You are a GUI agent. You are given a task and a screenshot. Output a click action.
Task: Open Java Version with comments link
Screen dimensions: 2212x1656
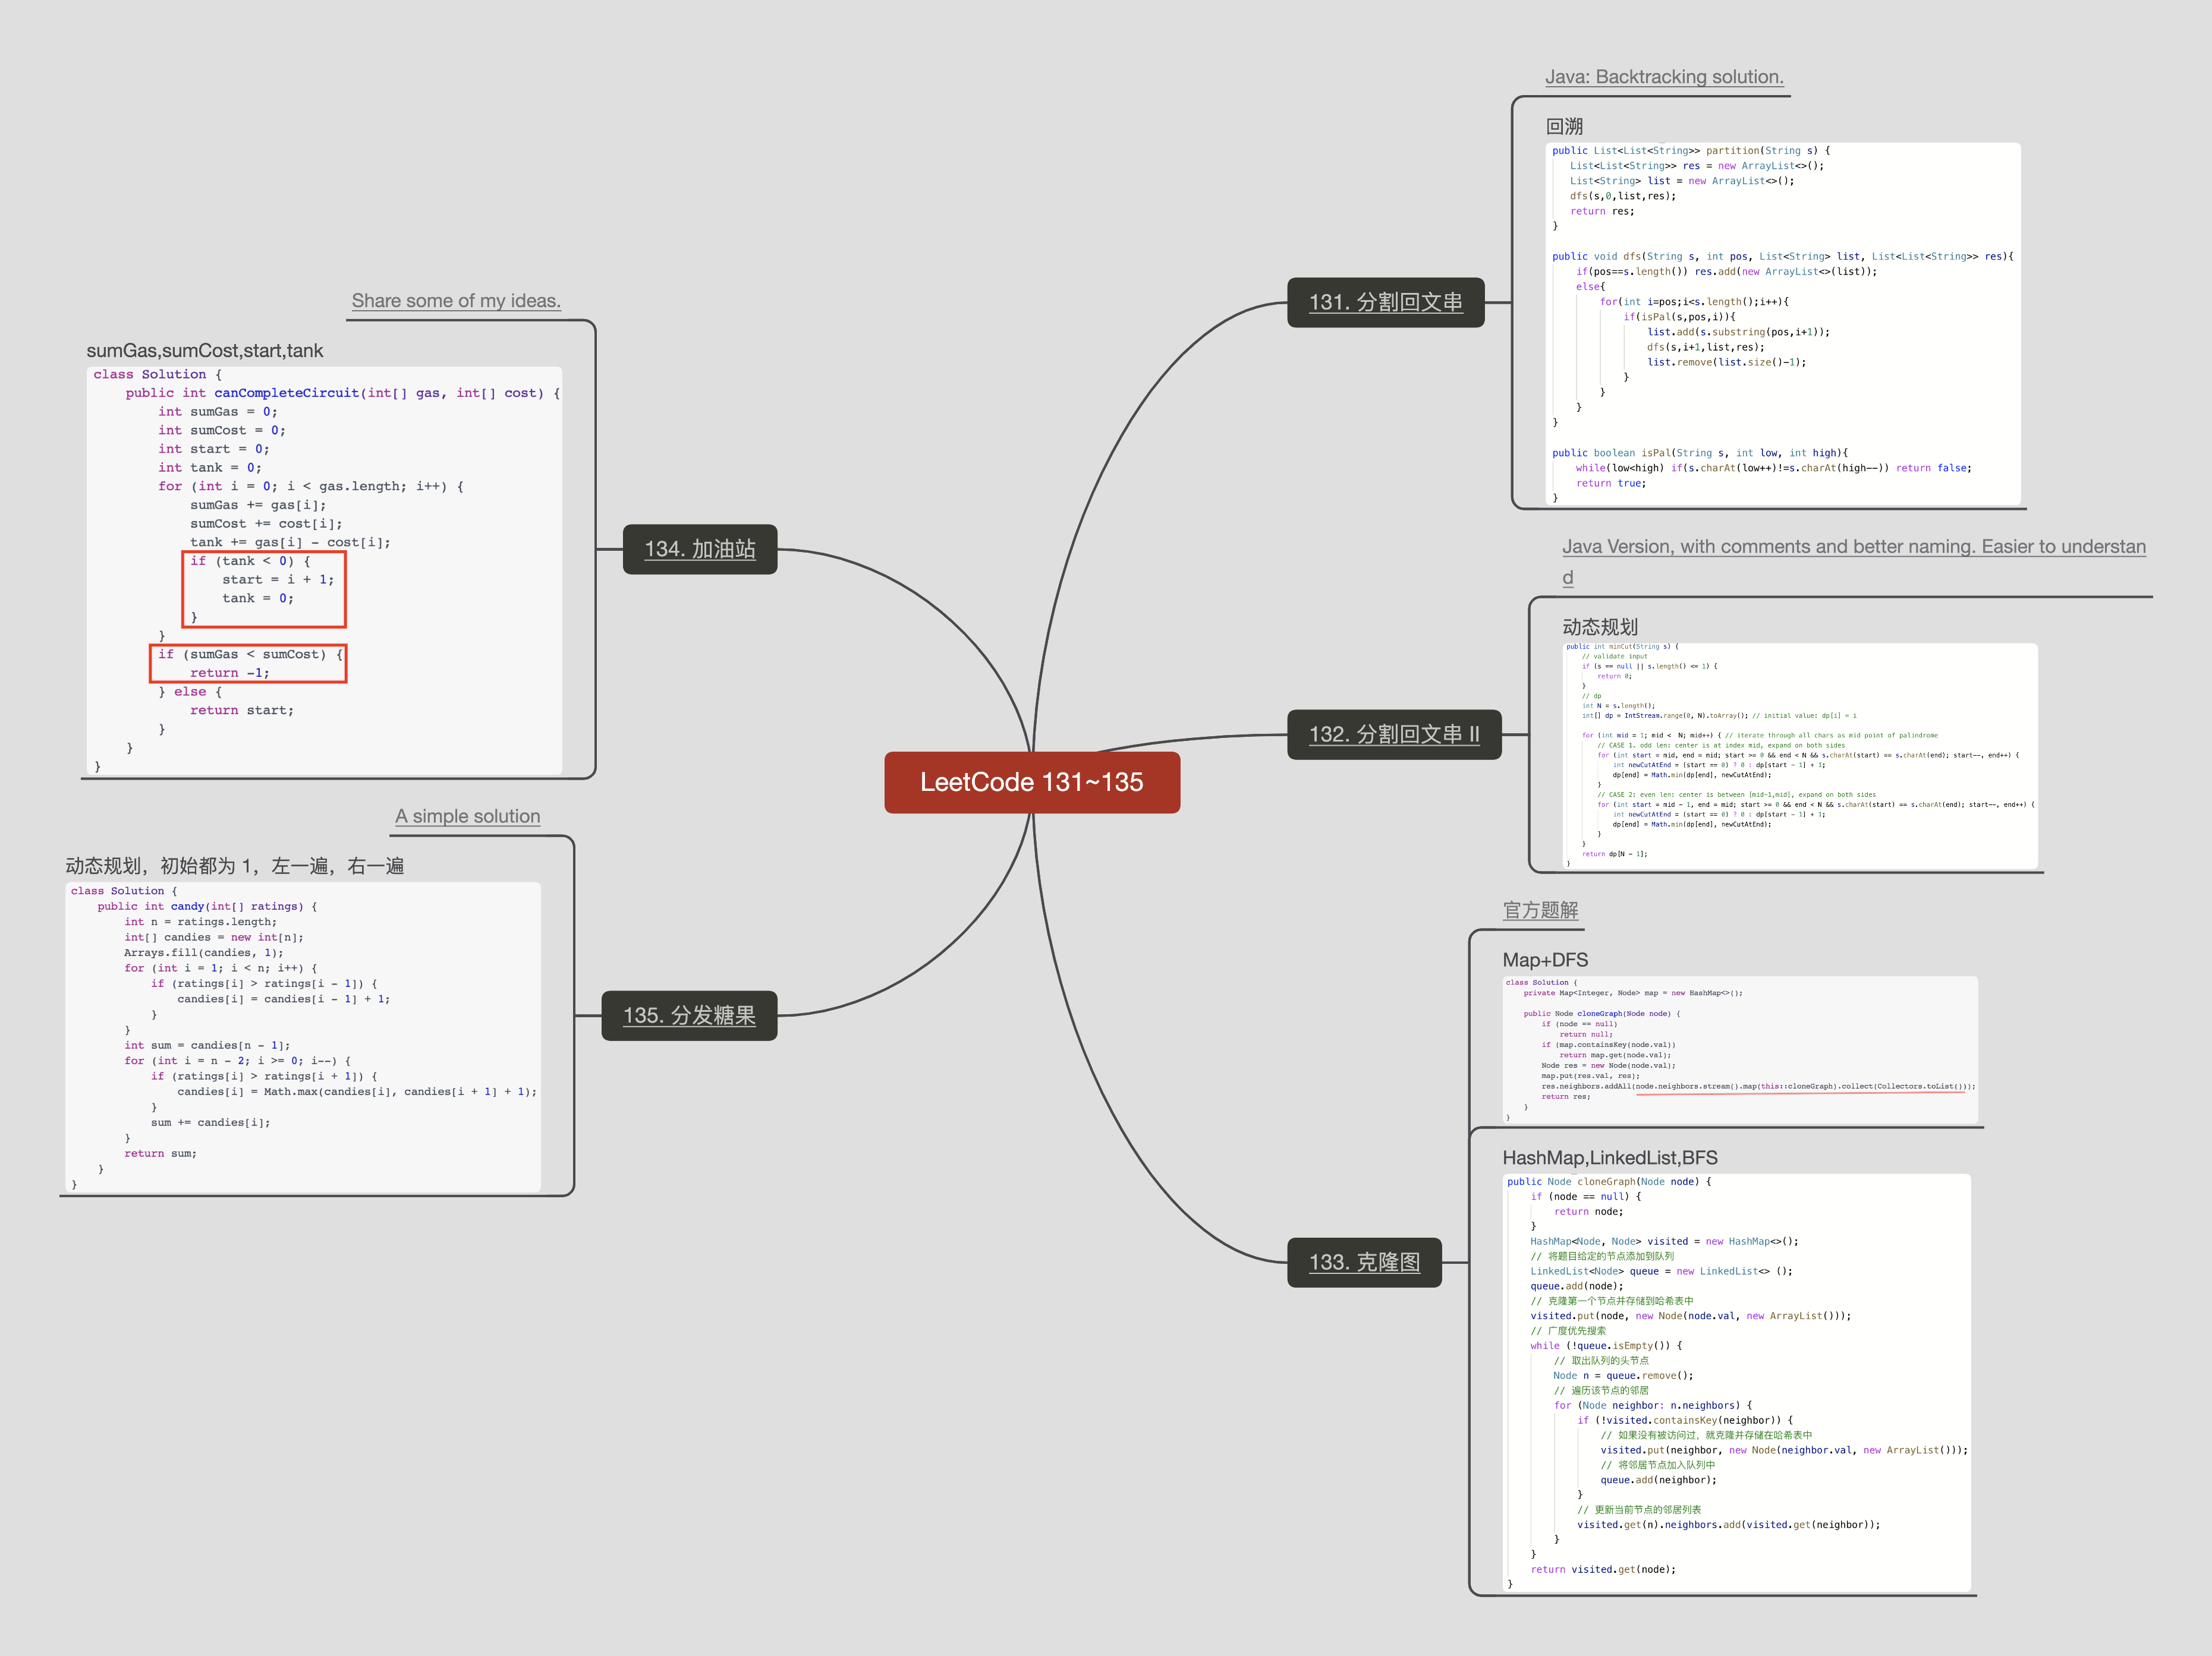(1853, 548)
